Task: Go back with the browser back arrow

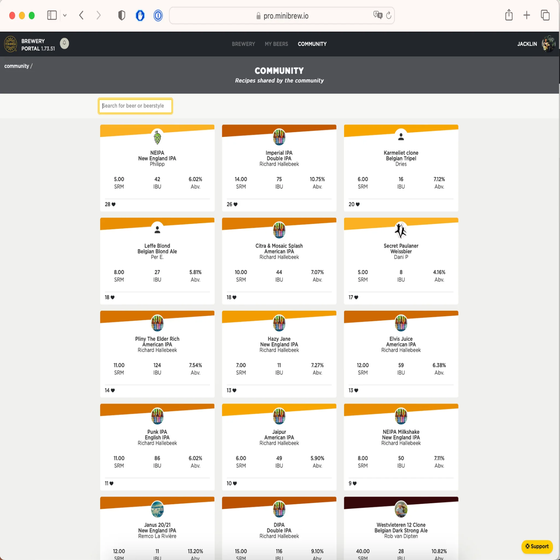Action: [x=81, y=15]
